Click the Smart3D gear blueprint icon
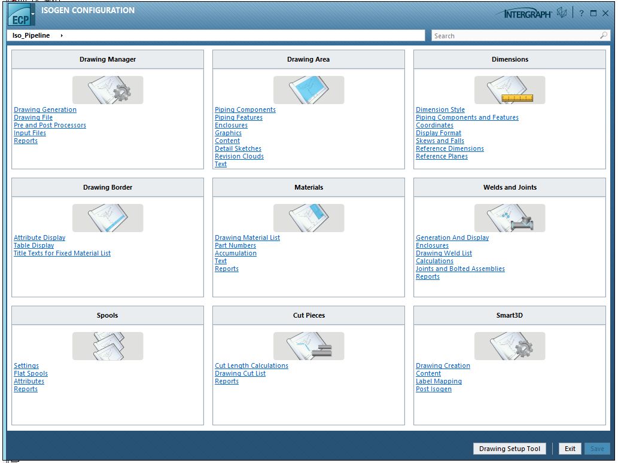 pos(510,346)
